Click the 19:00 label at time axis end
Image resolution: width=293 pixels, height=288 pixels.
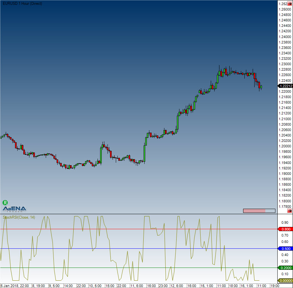[275, 285]
